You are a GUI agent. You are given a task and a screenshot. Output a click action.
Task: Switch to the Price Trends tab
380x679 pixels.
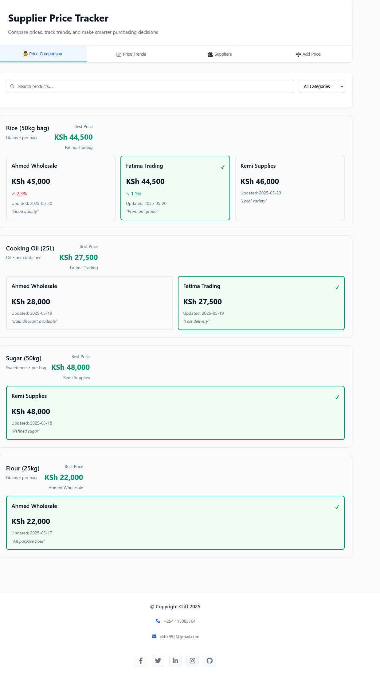point(131,54)
